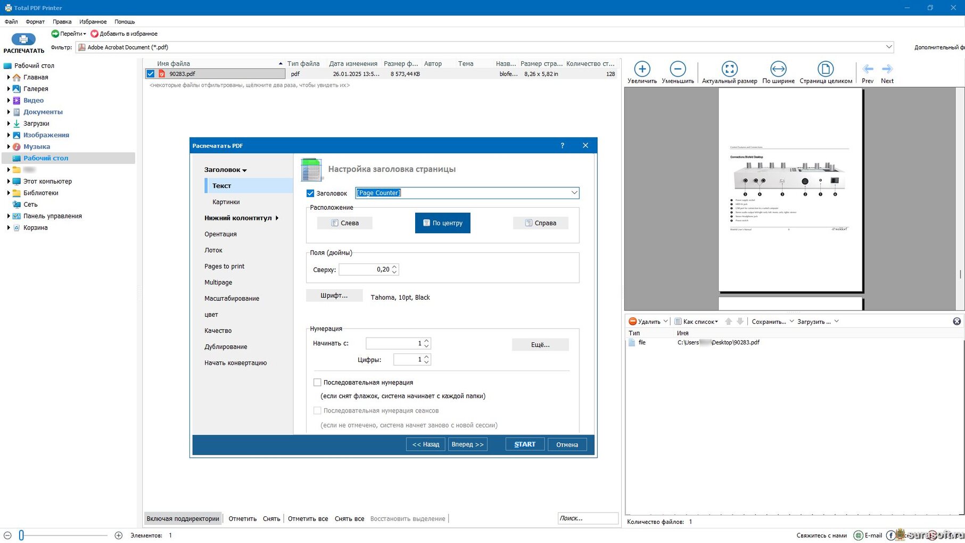Image resolution: width=965 pixels, height=543 pixels.
Task: Click Добавить в избранное heart icon
Action: [94, 34]
